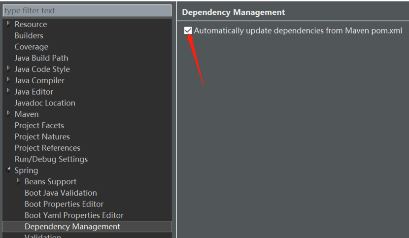Open Boot Properties Editor page
This screenshot has height=238, width=409.
pyautogui.click(x=64, y=204)
